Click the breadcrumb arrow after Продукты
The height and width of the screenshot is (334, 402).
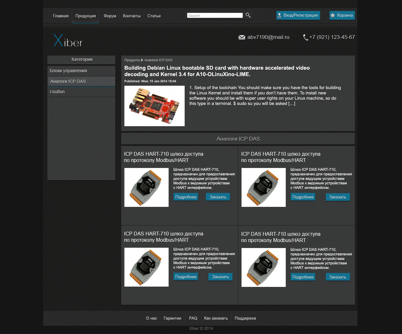(142, 60)
